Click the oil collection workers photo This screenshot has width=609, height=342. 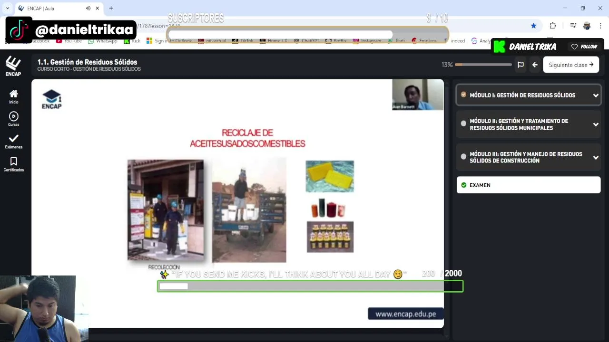(x=165, y=209)
